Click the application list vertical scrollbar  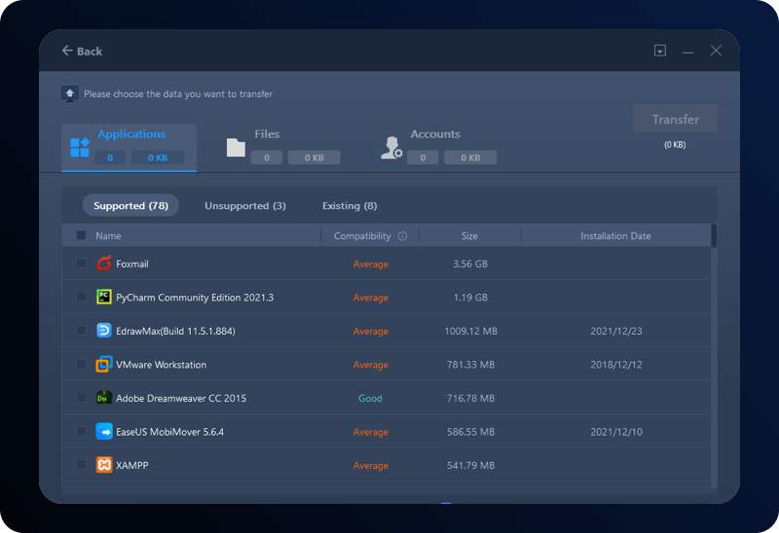pyautogui.click(x=714, y=236)
